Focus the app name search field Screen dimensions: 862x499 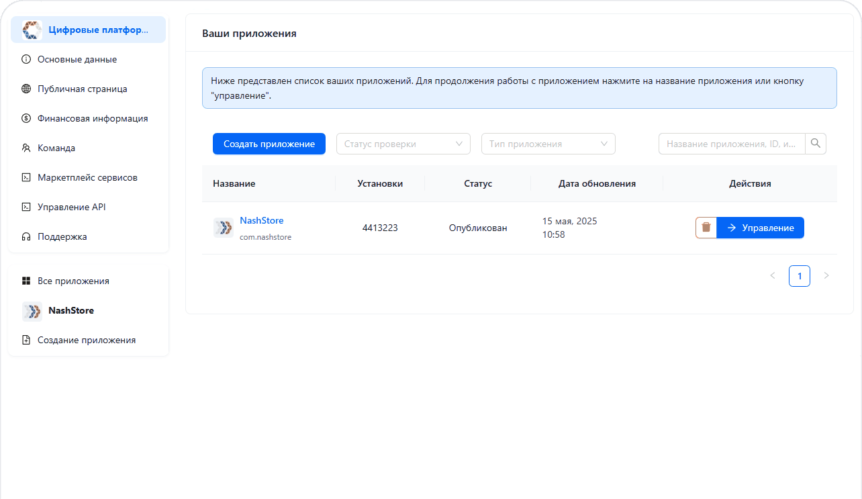click(732, 144)
